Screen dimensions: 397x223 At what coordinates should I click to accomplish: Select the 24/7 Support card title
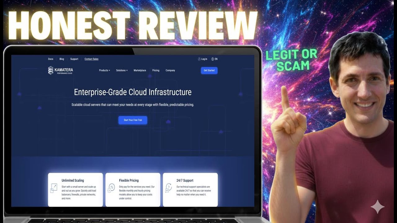185,180
